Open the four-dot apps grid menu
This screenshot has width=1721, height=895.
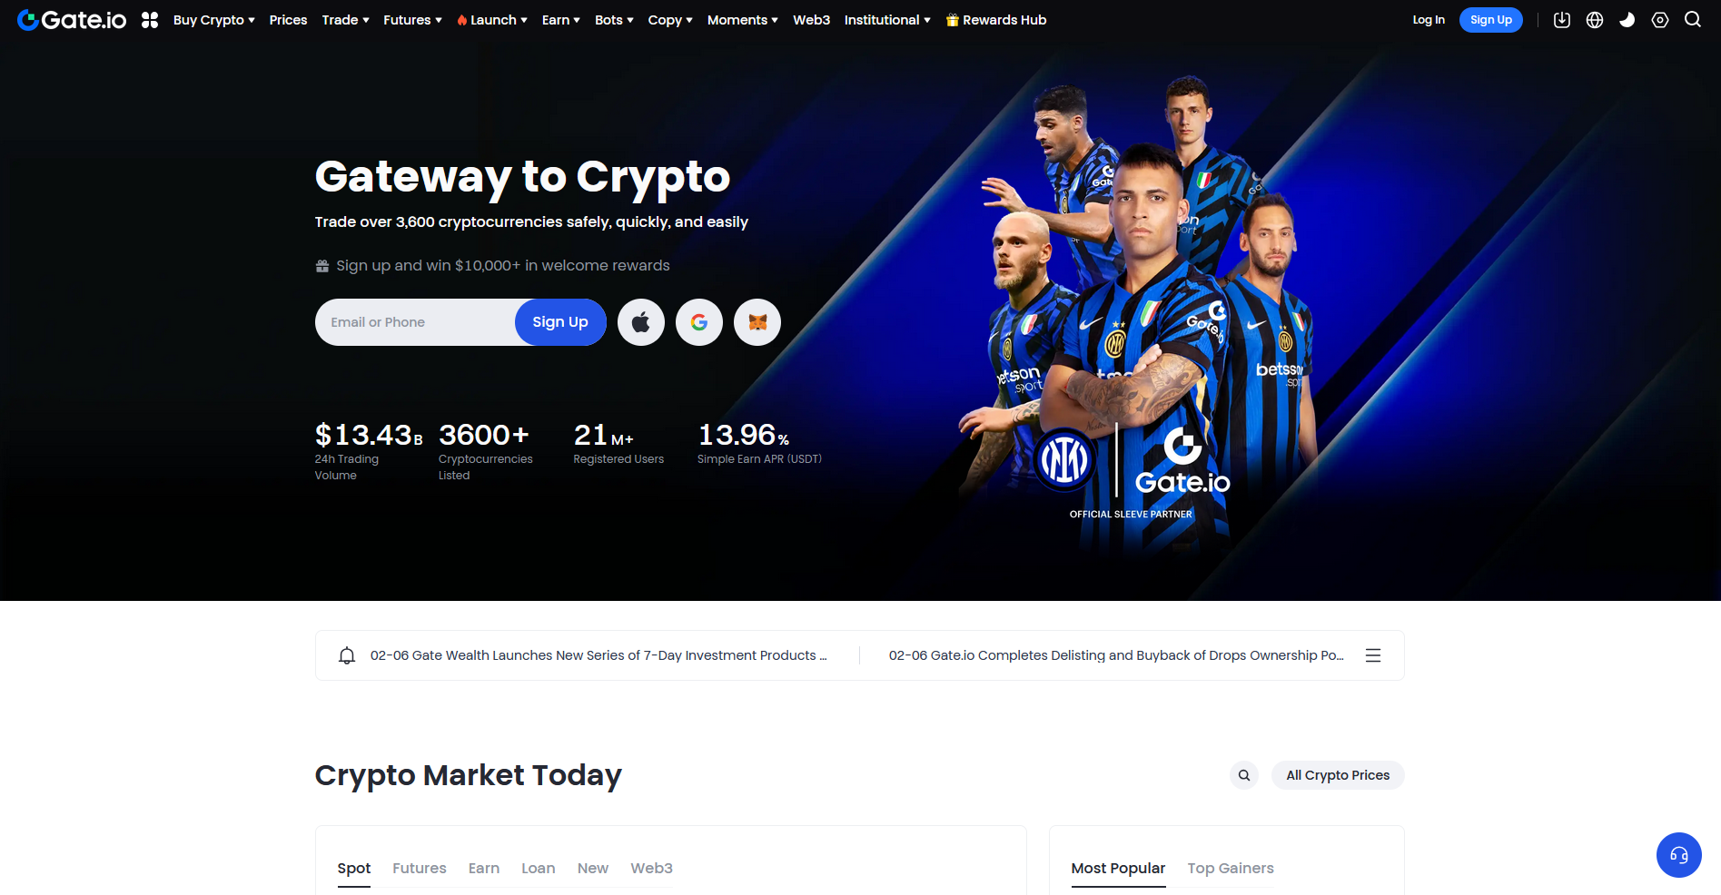[x=150, y=20]
